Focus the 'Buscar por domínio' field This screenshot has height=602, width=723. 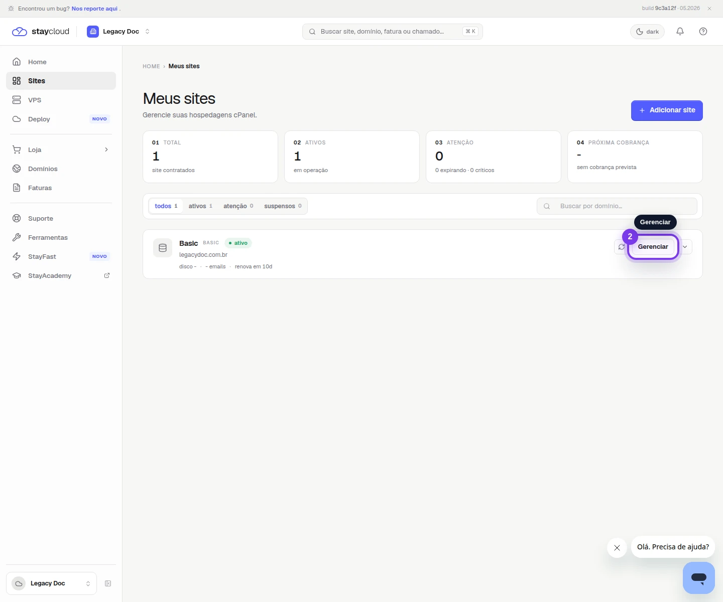click(617, 206)
